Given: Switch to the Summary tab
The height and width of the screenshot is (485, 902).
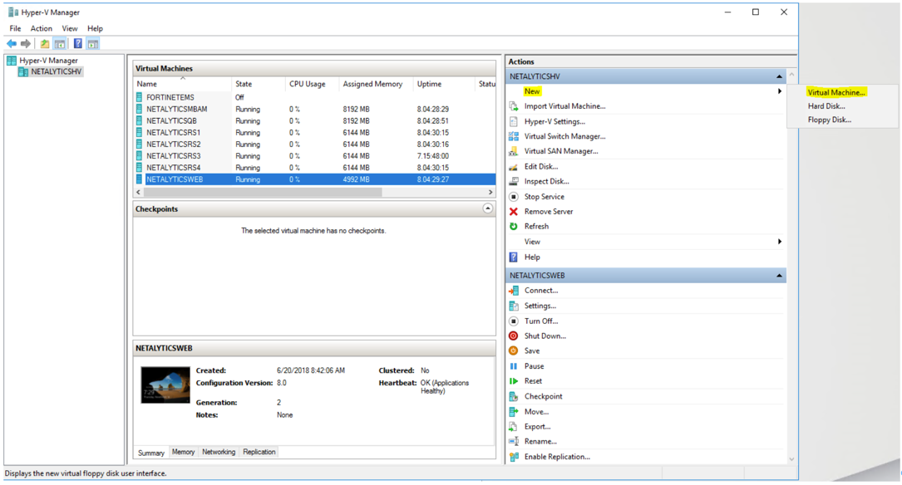Looking at the screenshot, I should pos(151,453).
